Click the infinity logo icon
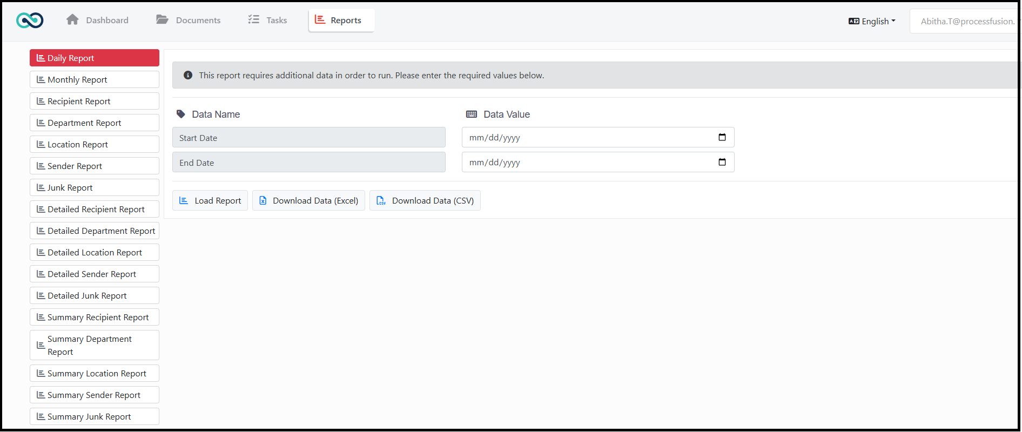 tap(30, 21)
